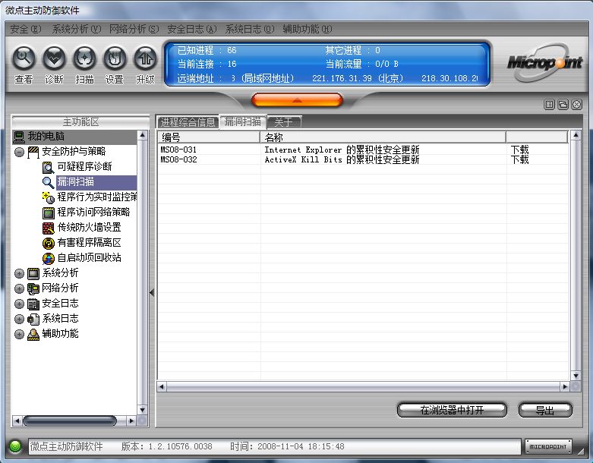This screenshot has width=593, height=463.
Task: Open the 设置 hand toolbar icon
Action: pos(115,58)
